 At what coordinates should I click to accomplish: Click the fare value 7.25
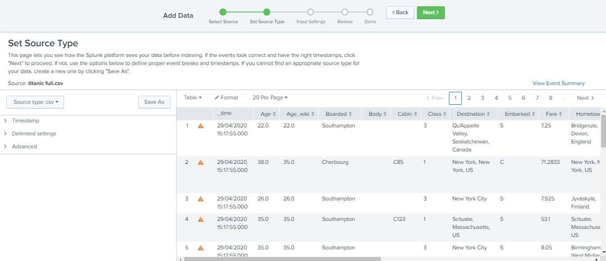[x=546, y=126]
